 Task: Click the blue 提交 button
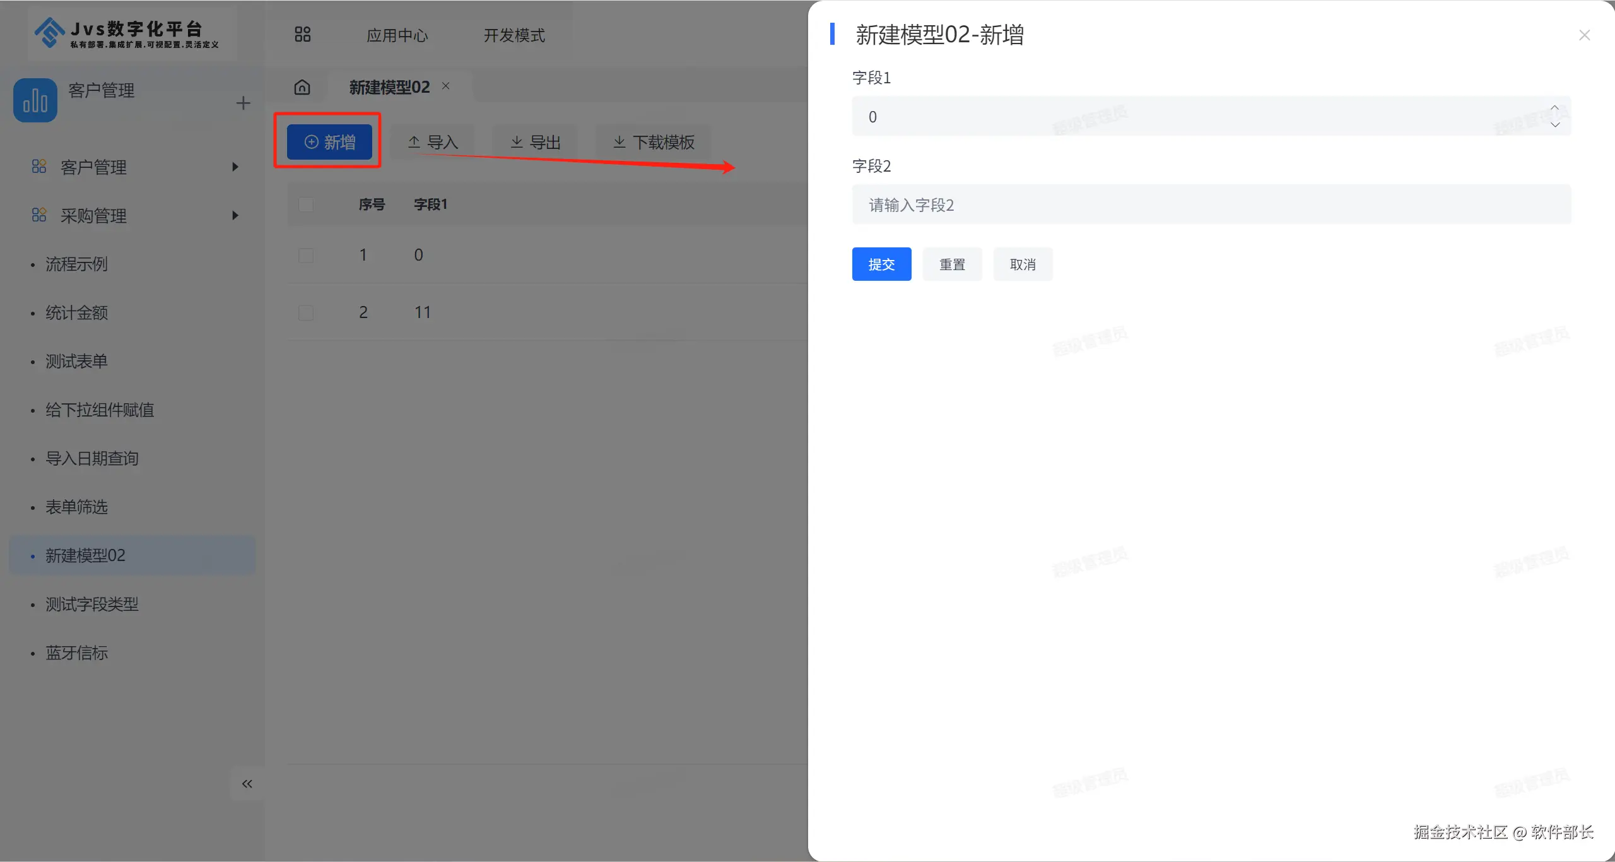pyautogui.click(x=881, y=264)
